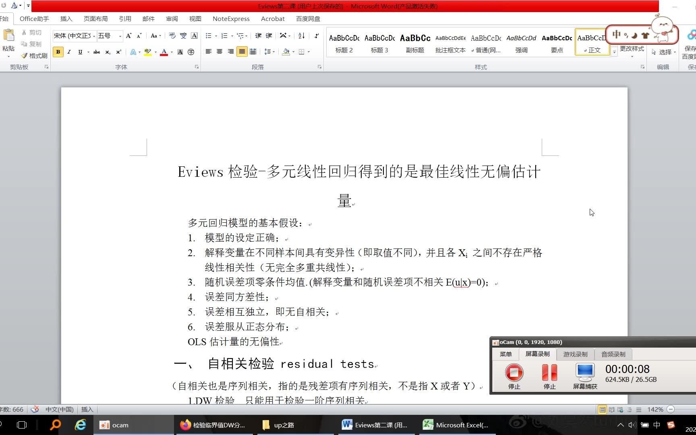
Task: Open the NoteExpress menu tab
Action: coord(231,19)
